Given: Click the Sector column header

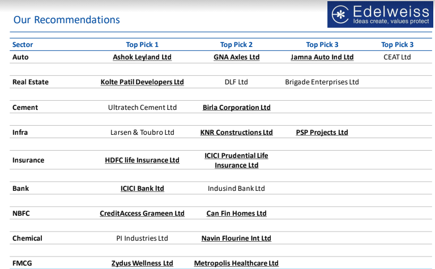Looking at the screenshot, I should (23, 45).
